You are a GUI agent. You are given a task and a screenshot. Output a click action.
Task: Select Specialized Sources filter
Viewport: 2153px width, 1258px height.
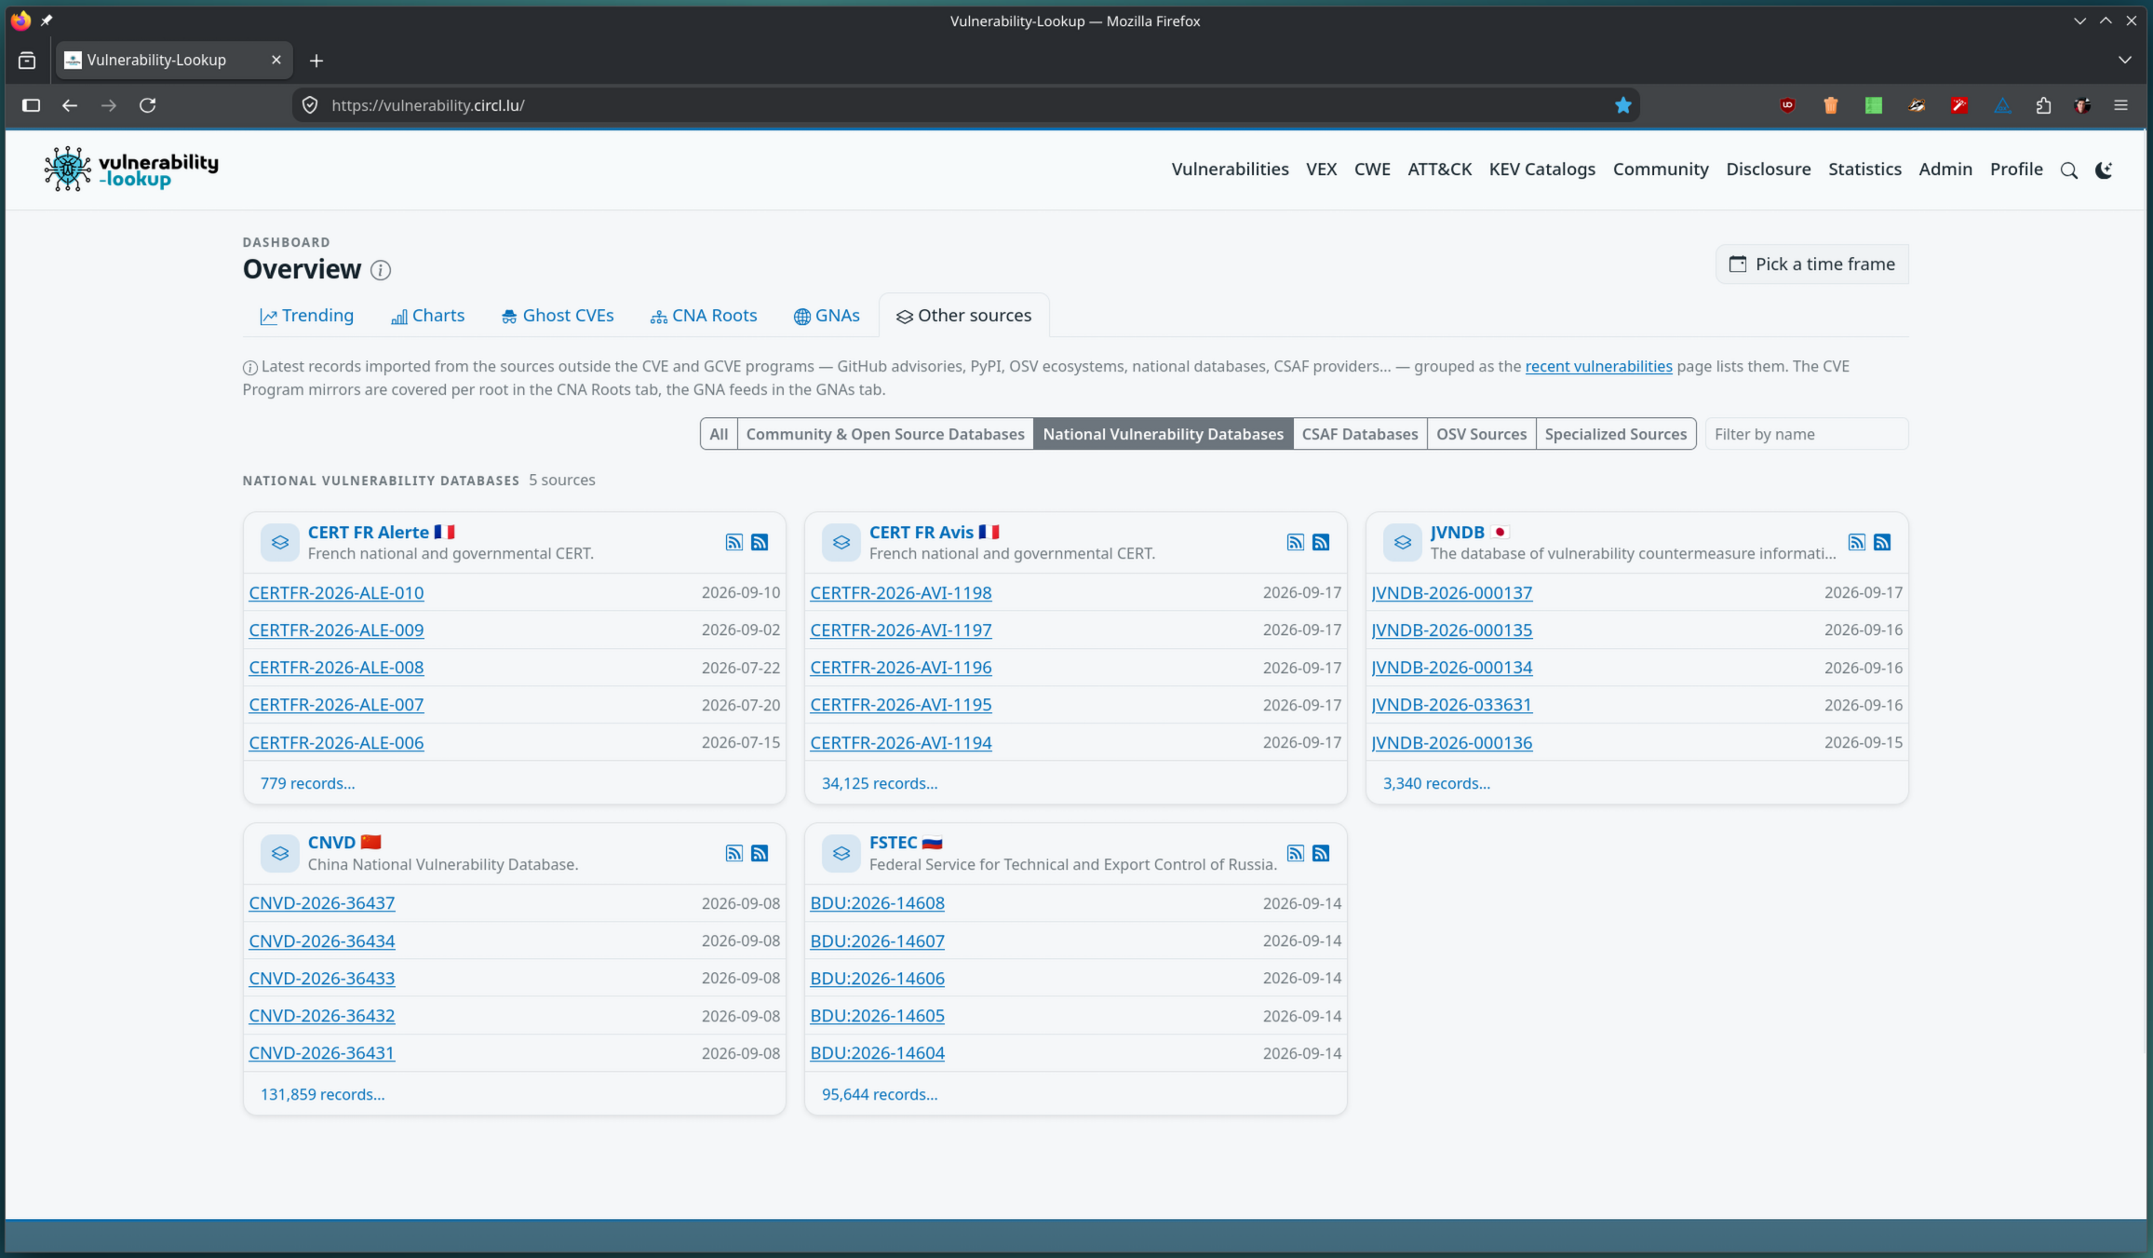[x=1615, y=434]
